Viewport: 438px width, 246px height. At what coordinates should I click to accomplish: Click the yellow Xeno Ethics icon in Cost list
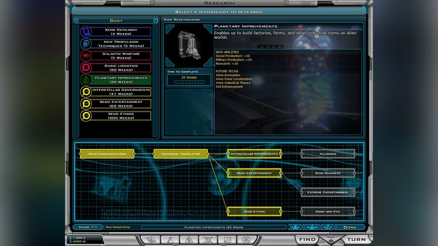tap(86, 116)
